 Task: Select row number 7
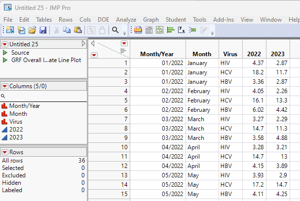[x=109, y=119]
